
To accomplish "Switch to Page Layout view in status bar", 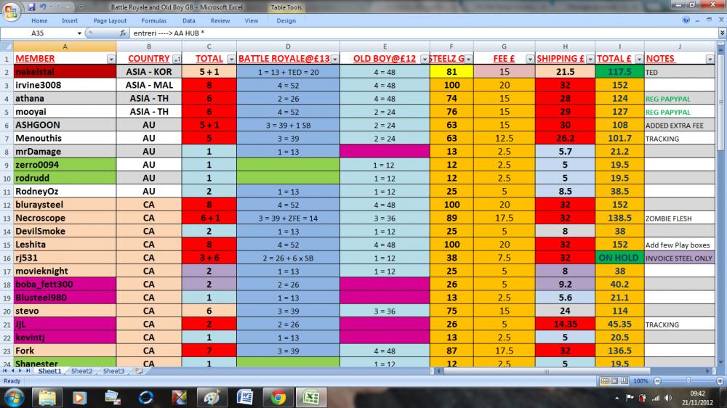I will 614,380.
